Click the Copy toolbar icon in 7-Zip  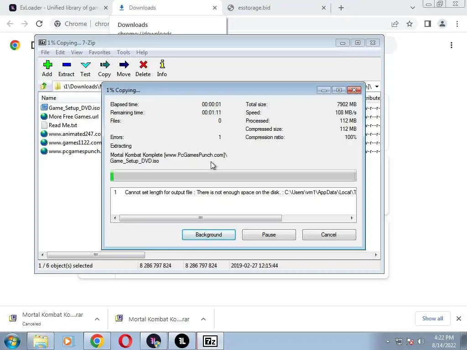click(104, 68)
